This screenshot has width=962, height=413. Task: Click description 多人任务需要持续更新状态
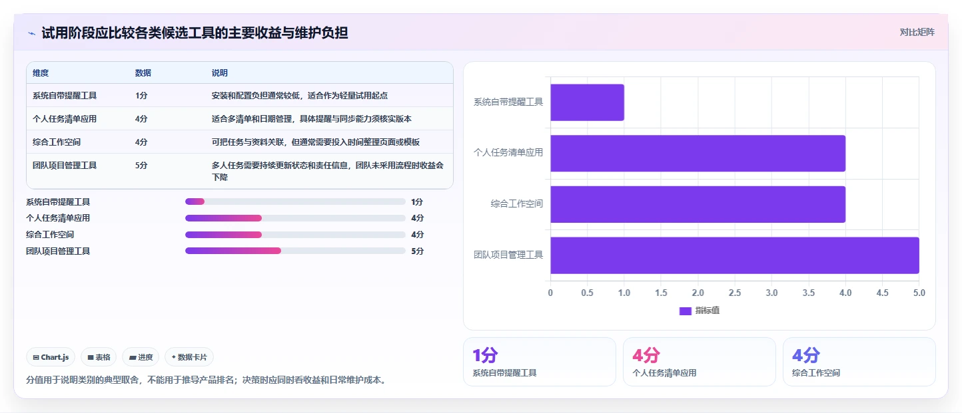(328, 172)
